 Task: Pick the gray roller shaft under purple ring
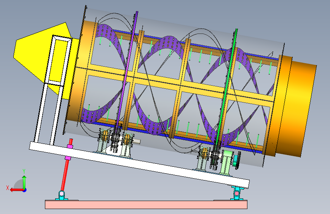(136, 142)
